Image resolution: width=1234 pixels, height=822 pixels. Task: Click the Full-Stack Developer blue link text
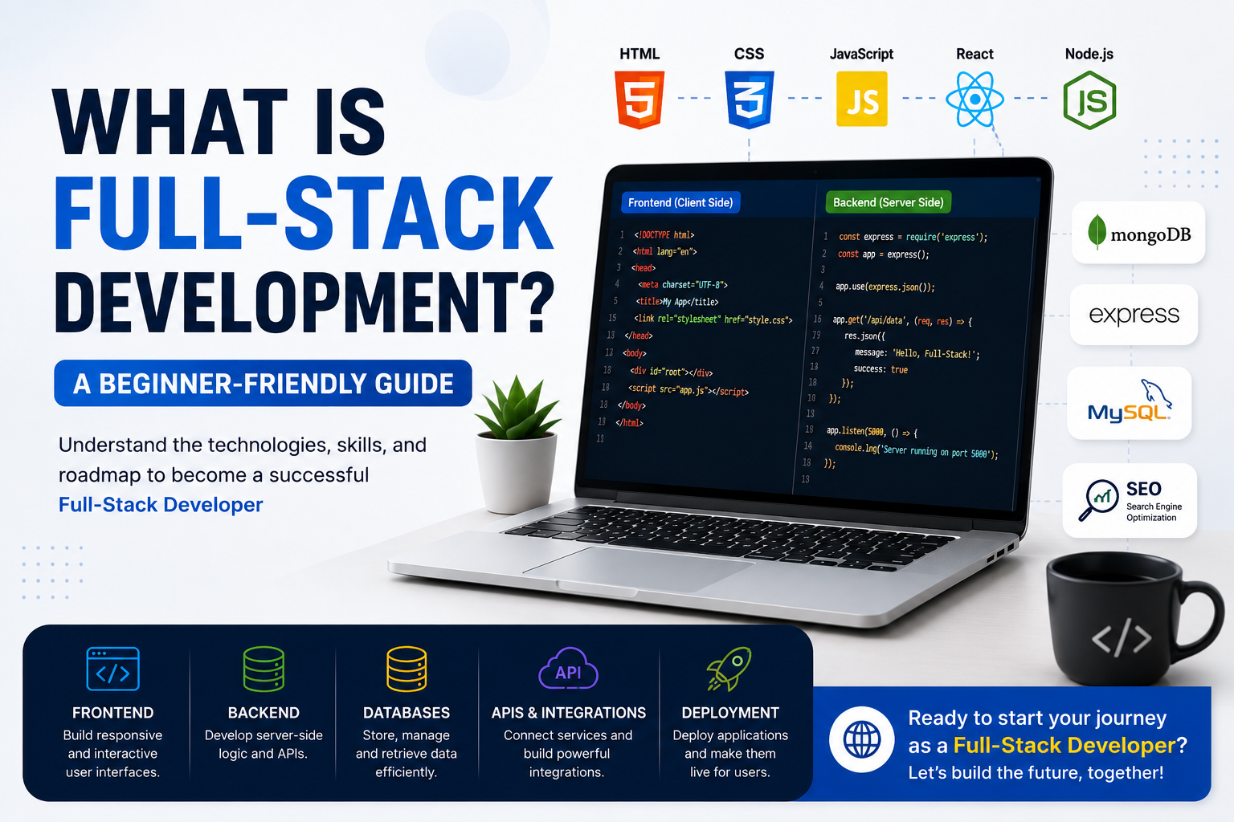(x=161, y=504)
